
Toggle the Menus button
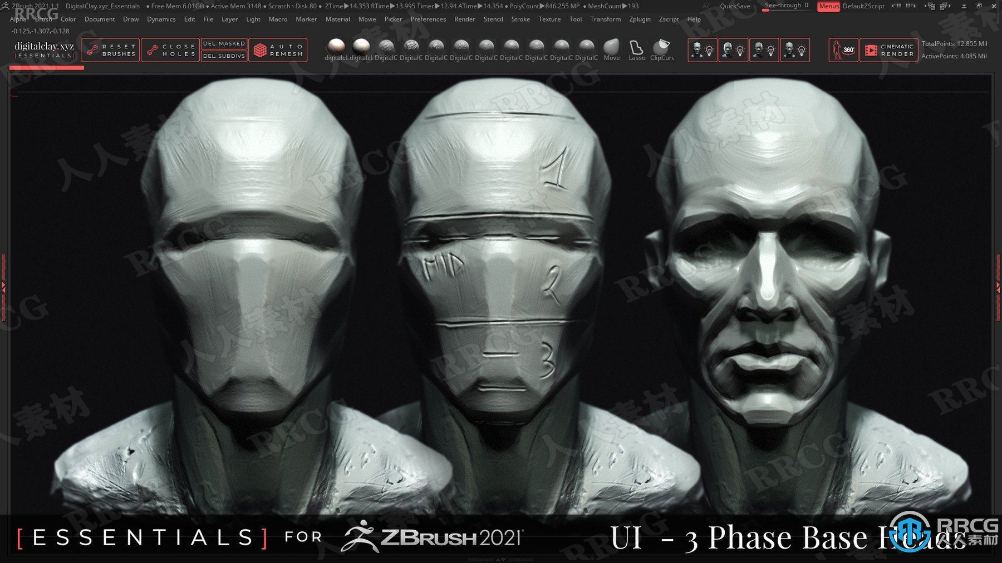point(828,6)
